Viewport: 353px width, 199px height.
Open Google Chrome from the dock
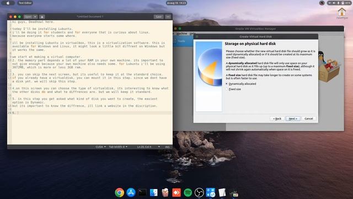coord(119,193)
